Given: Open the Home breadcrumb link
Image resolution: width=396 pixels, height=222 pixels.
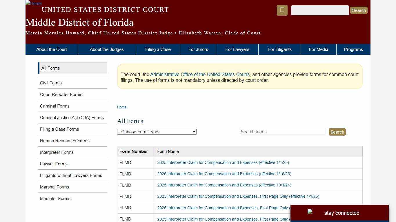Looking at the screenshot, I should pyautogui.click(x=122, y=107).
